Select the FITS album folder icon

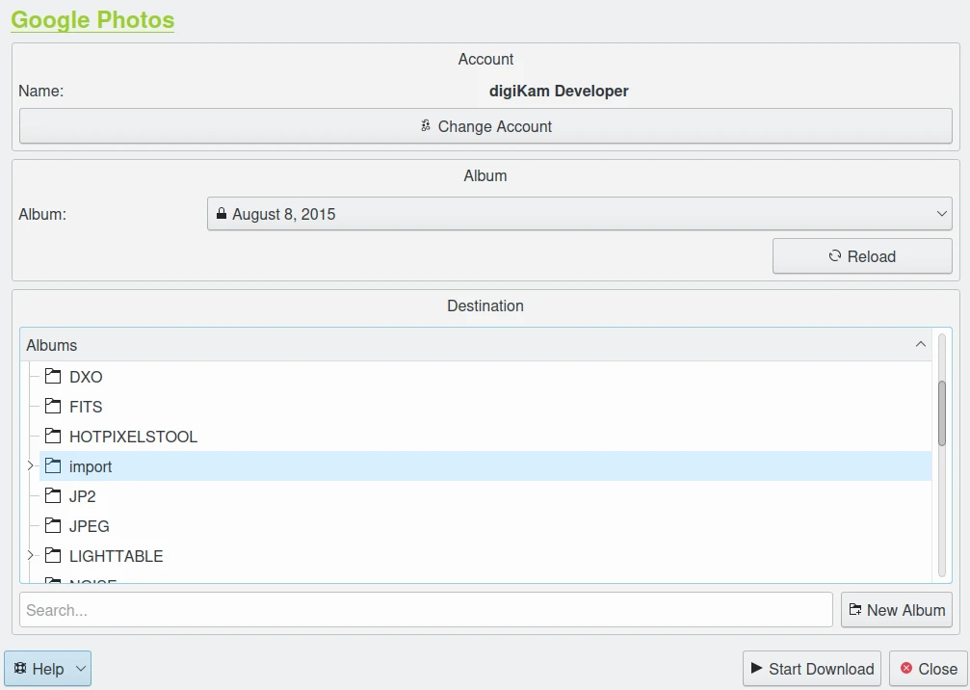tap(53, 407)
